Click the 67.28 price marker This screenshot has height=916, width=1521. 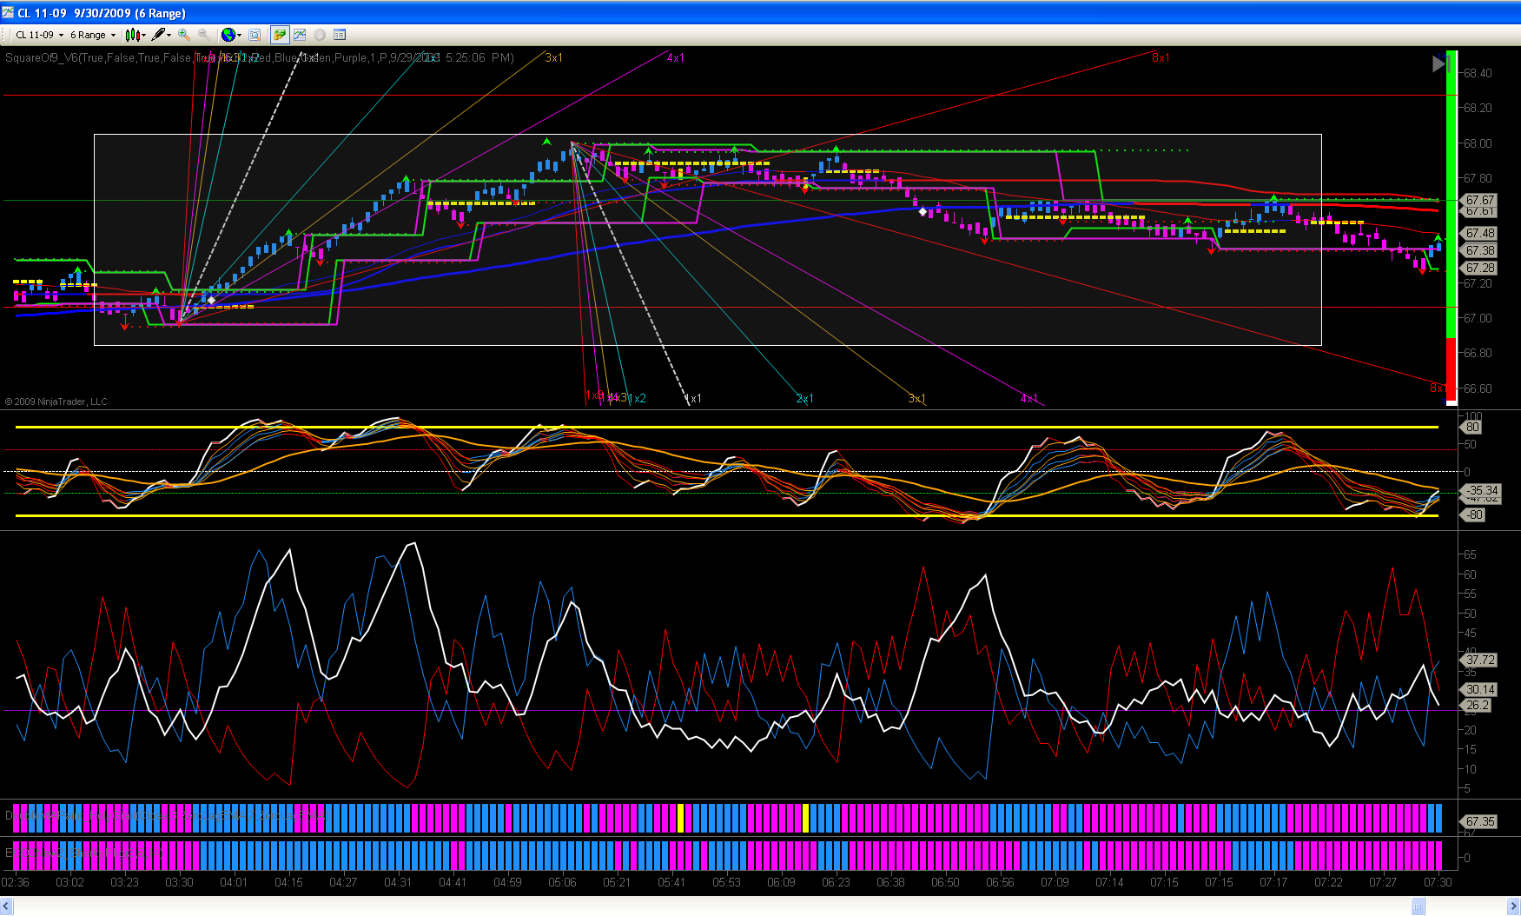point(1480,268)
